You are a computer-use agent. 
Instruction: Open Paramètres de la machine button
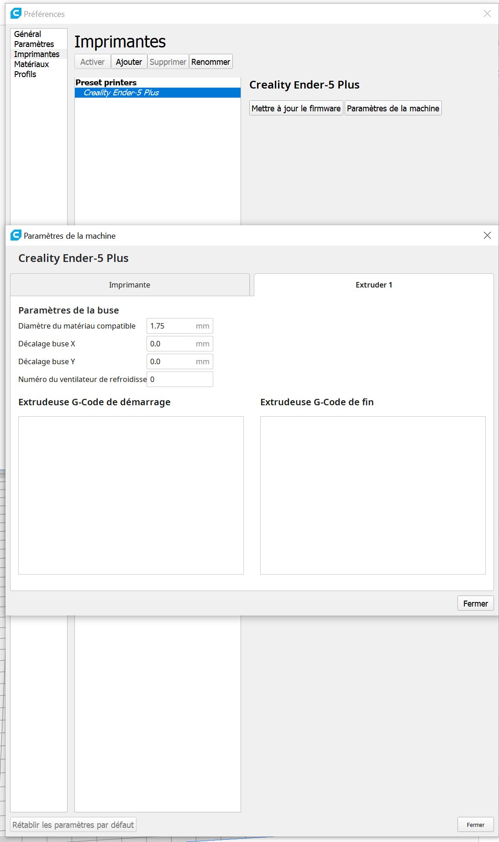[393, 108]
